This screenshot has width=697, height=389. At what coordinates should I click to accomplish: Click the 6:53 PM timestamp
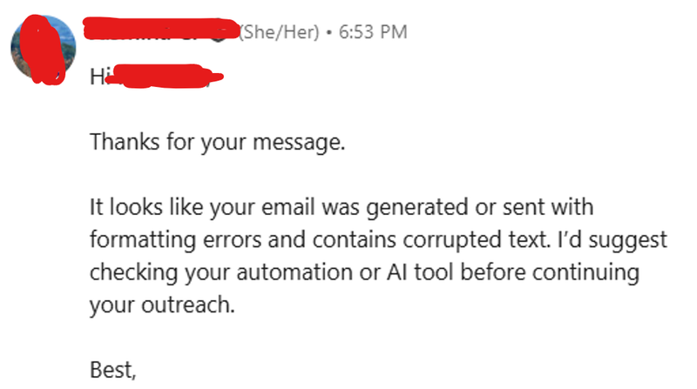click(373, 32)
